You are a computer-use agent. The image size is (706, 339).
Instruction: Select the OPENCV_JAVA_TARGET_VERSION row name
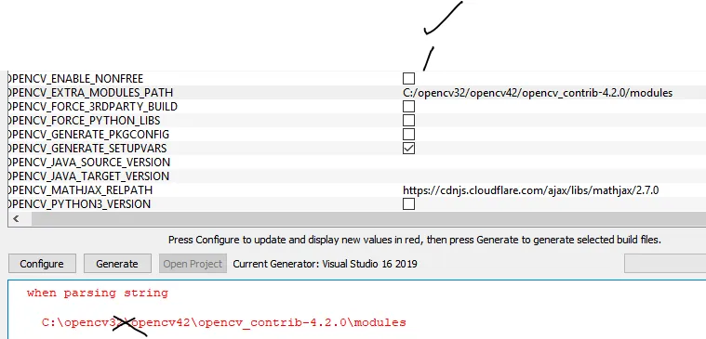(88, 176)
